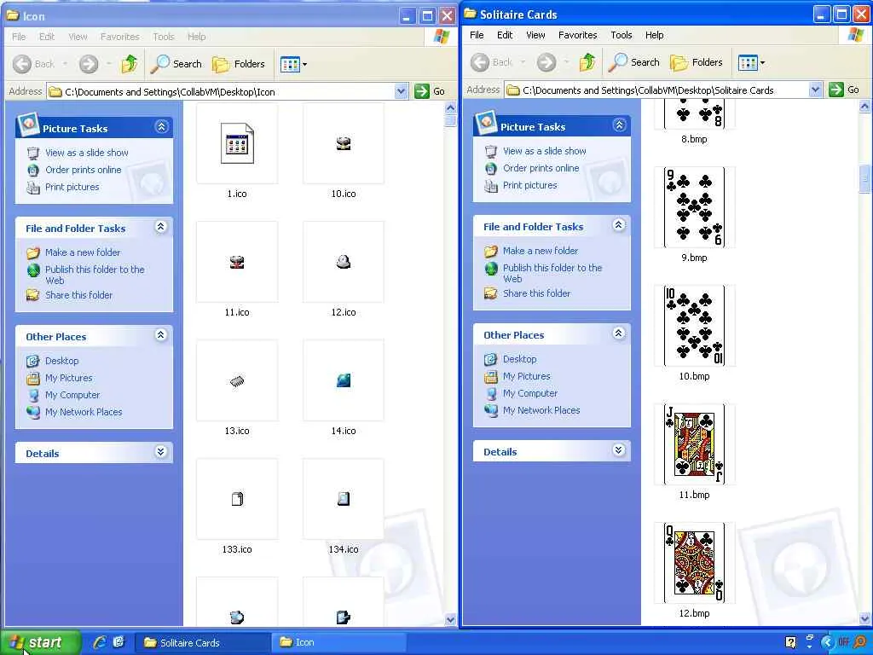The width and height of the screenshot is (873, 655).
Task: Open address bar dropdown in Icon window
Action: (401, 91)
